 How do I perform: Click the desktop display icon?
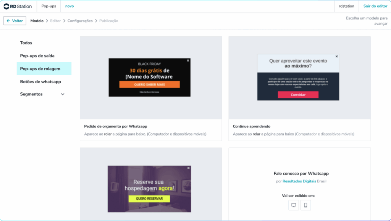click(x=294, y=205)
